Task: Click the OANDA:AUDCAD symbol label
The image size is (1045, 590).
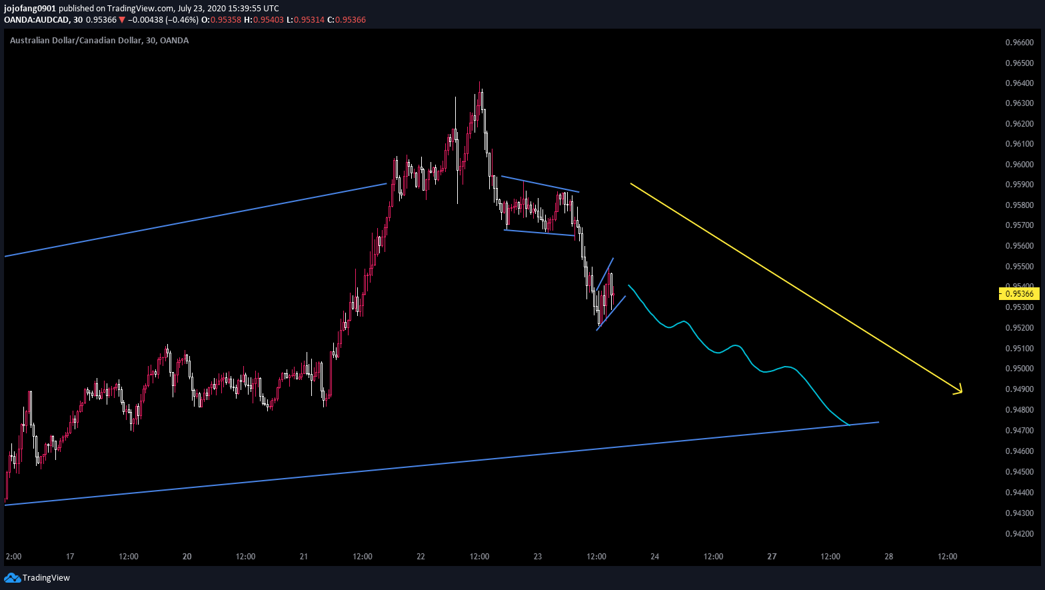Action: 37,20
